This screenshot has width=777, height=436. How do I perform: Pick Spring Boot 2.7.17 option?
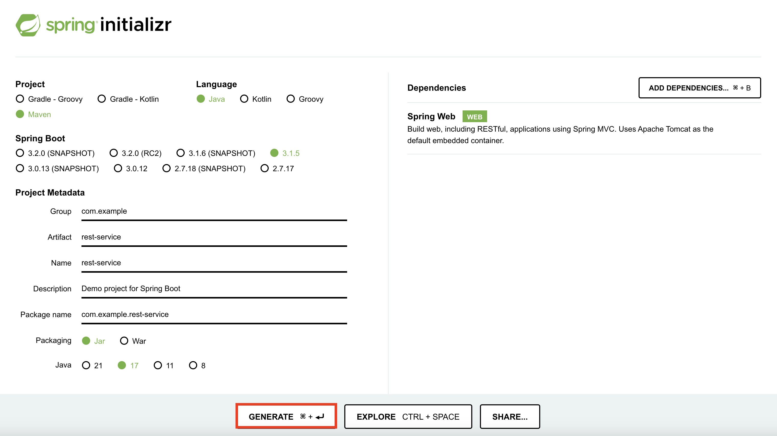pyautogui.click(x=265, y=168)
